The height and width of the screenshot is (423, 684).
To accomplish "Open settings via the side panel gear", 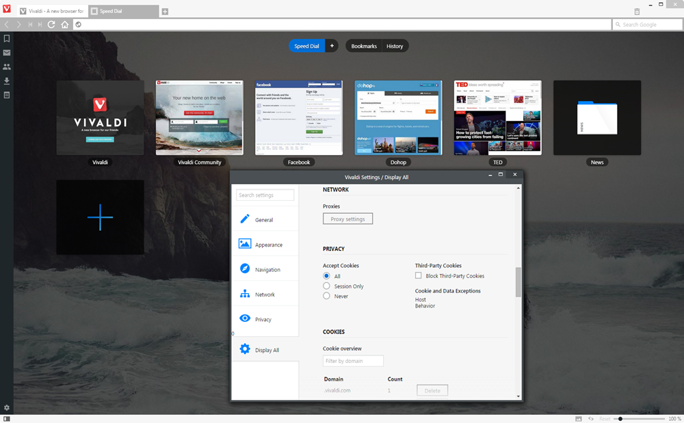I will coord(7,408).
